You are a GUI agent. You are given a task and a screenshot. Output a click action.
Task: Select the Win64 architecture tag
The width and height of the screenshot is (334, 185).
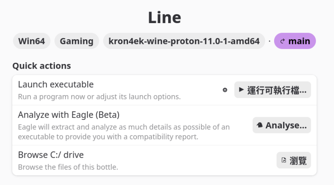tap(32, 41)
